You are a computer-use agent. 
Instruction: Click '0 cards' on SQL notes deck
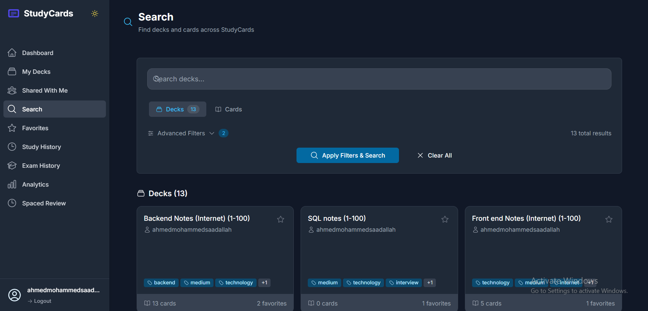[x=323, y=303]
